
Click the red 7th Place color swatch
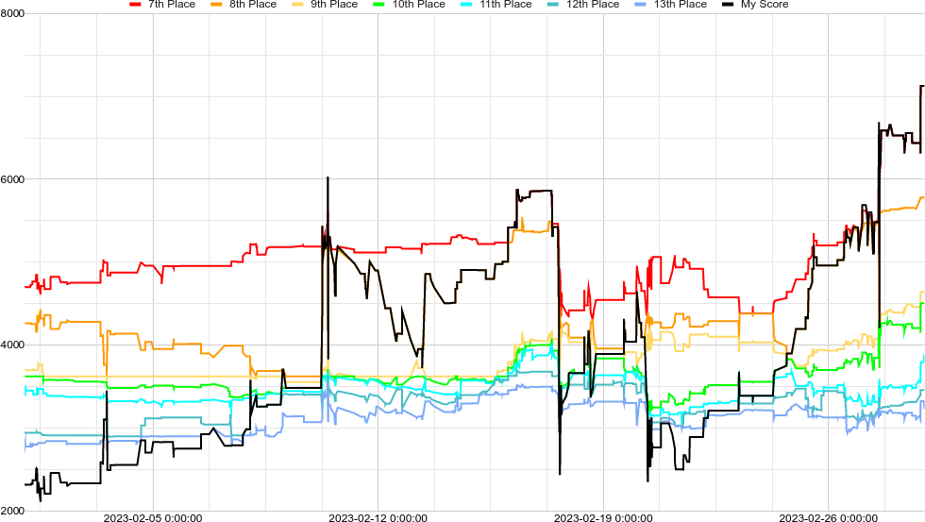coord(135,4)
